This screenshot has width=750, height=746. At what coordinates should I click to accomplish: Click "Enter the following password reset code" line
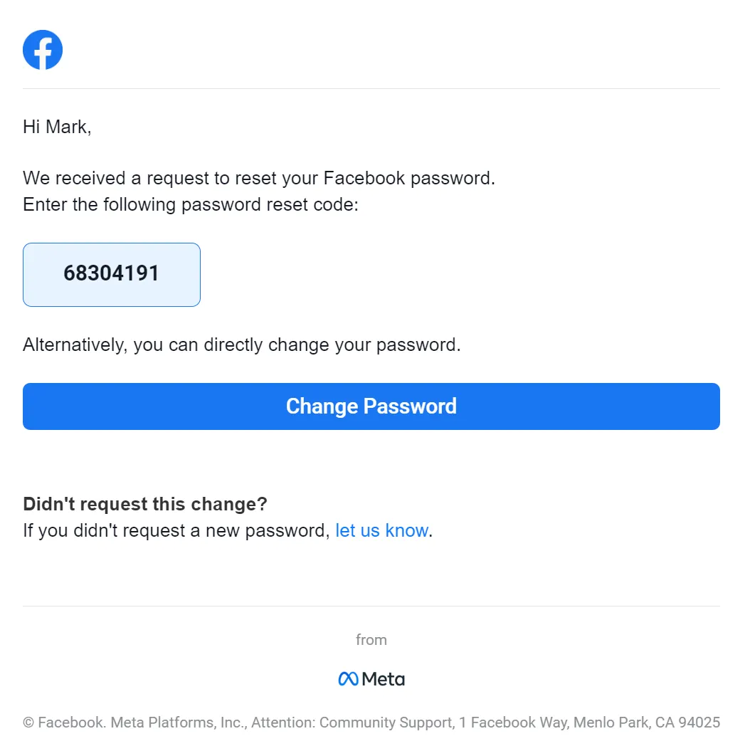[191, 204]
